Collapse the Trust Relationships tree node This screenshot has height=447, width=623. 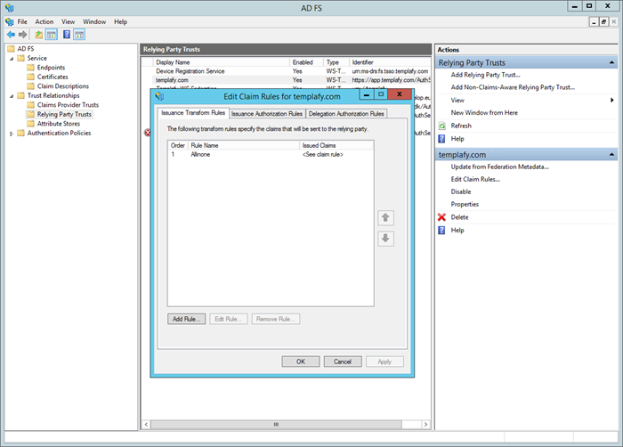pos(12,96)
